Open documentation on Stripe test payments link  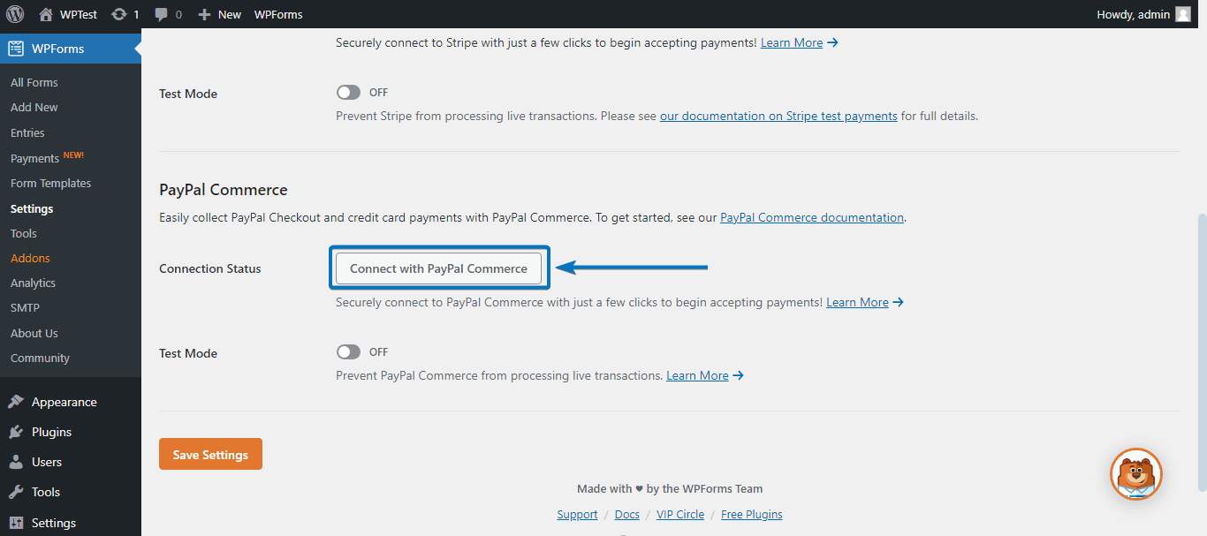(x=778, y=116)
